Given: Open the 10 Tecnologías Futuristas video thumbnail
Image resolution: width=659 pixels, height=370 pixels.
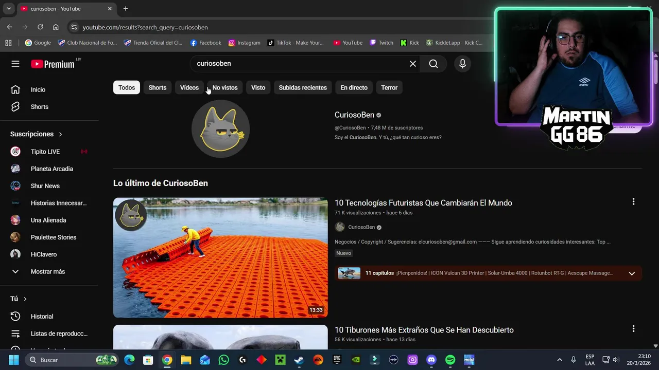Looking at the screenshot, I should (220, 257).
